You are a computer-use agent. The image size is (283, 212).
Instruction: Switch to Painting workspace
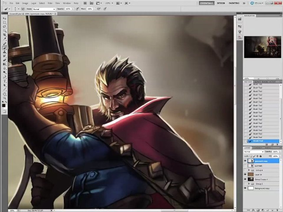[x=234, y=3]
